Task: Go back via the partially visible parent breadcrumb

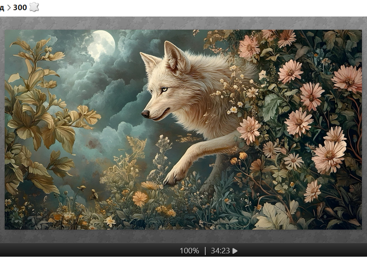Action: click(x=2, y=8)
